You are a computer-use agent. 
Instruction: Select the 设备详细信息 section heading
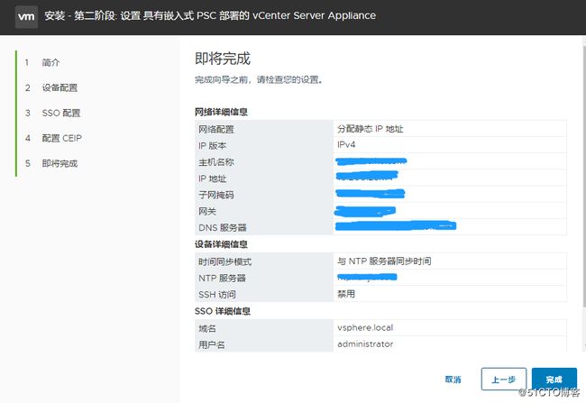[x=221, y=244]
